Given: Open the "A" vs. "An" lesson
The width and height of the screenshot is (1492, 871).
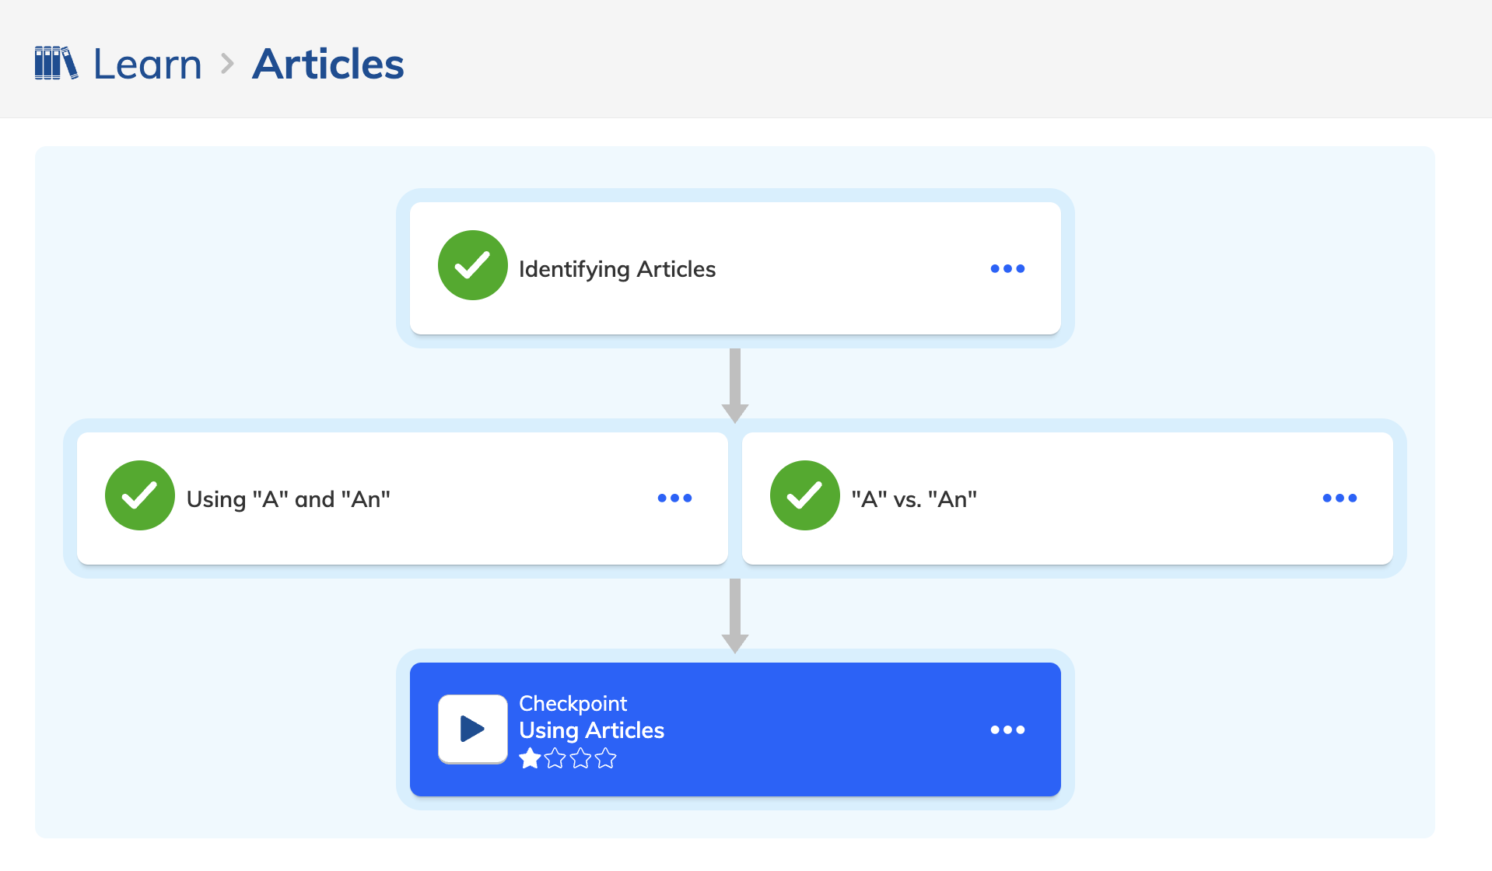Looking at the screenshot, I should click(1067, 498).
